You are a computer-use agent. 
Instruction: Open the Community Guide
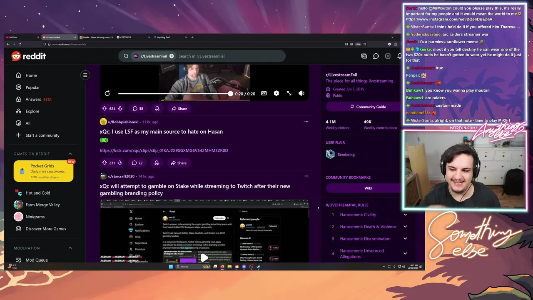368,107
